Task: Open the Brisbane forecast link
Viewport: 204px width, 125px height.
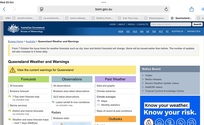Action: pyautogui.click(x=19, y=91)
